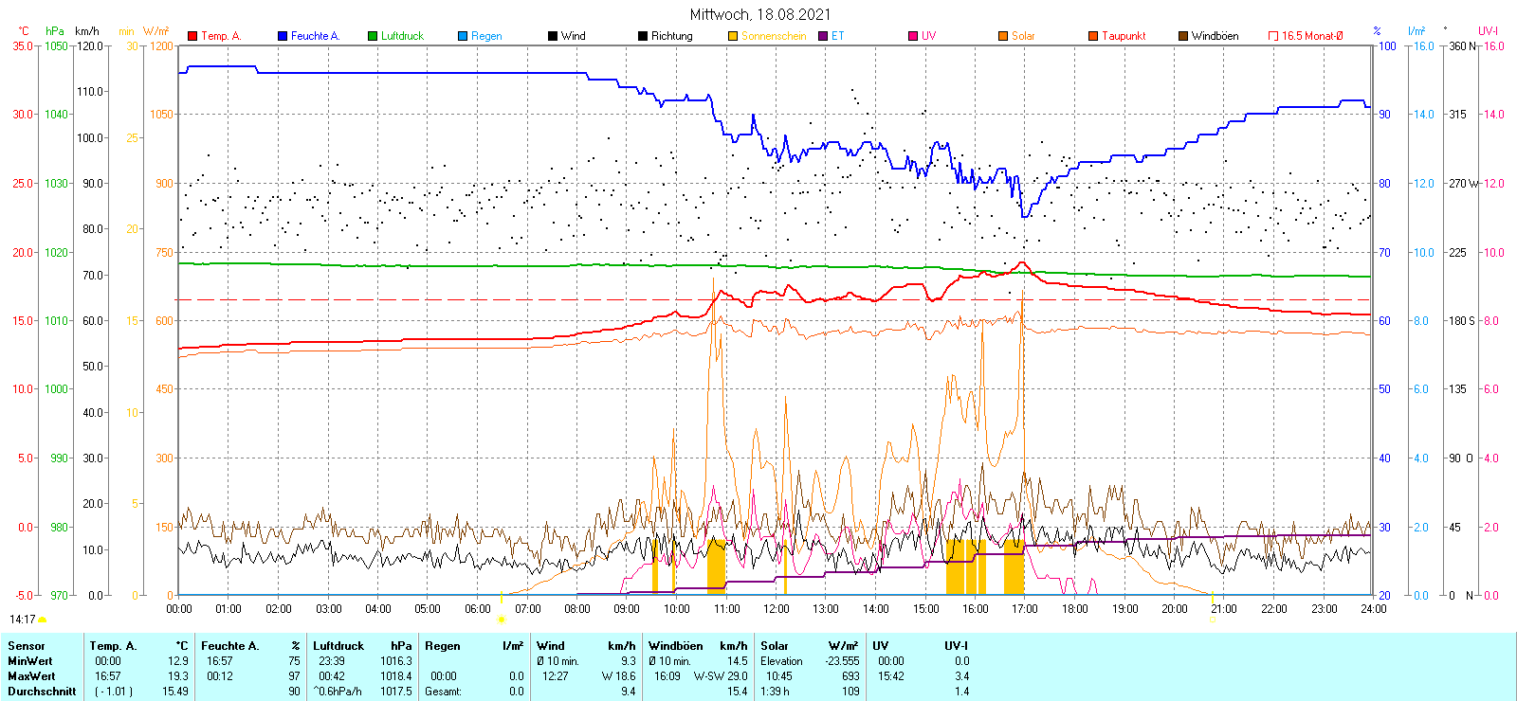This screenshot has height=701, width=1517.
Task: Click the orange-red Taupunkt legend swatch
Action: 1093,36
